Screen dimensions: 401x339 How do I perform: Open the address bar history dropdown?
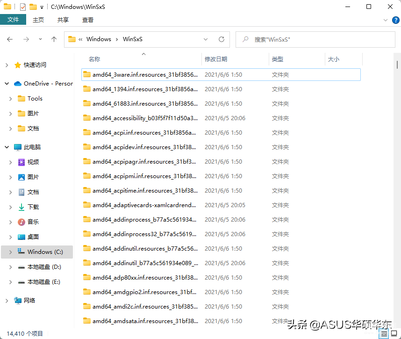(x=205, y=39)
